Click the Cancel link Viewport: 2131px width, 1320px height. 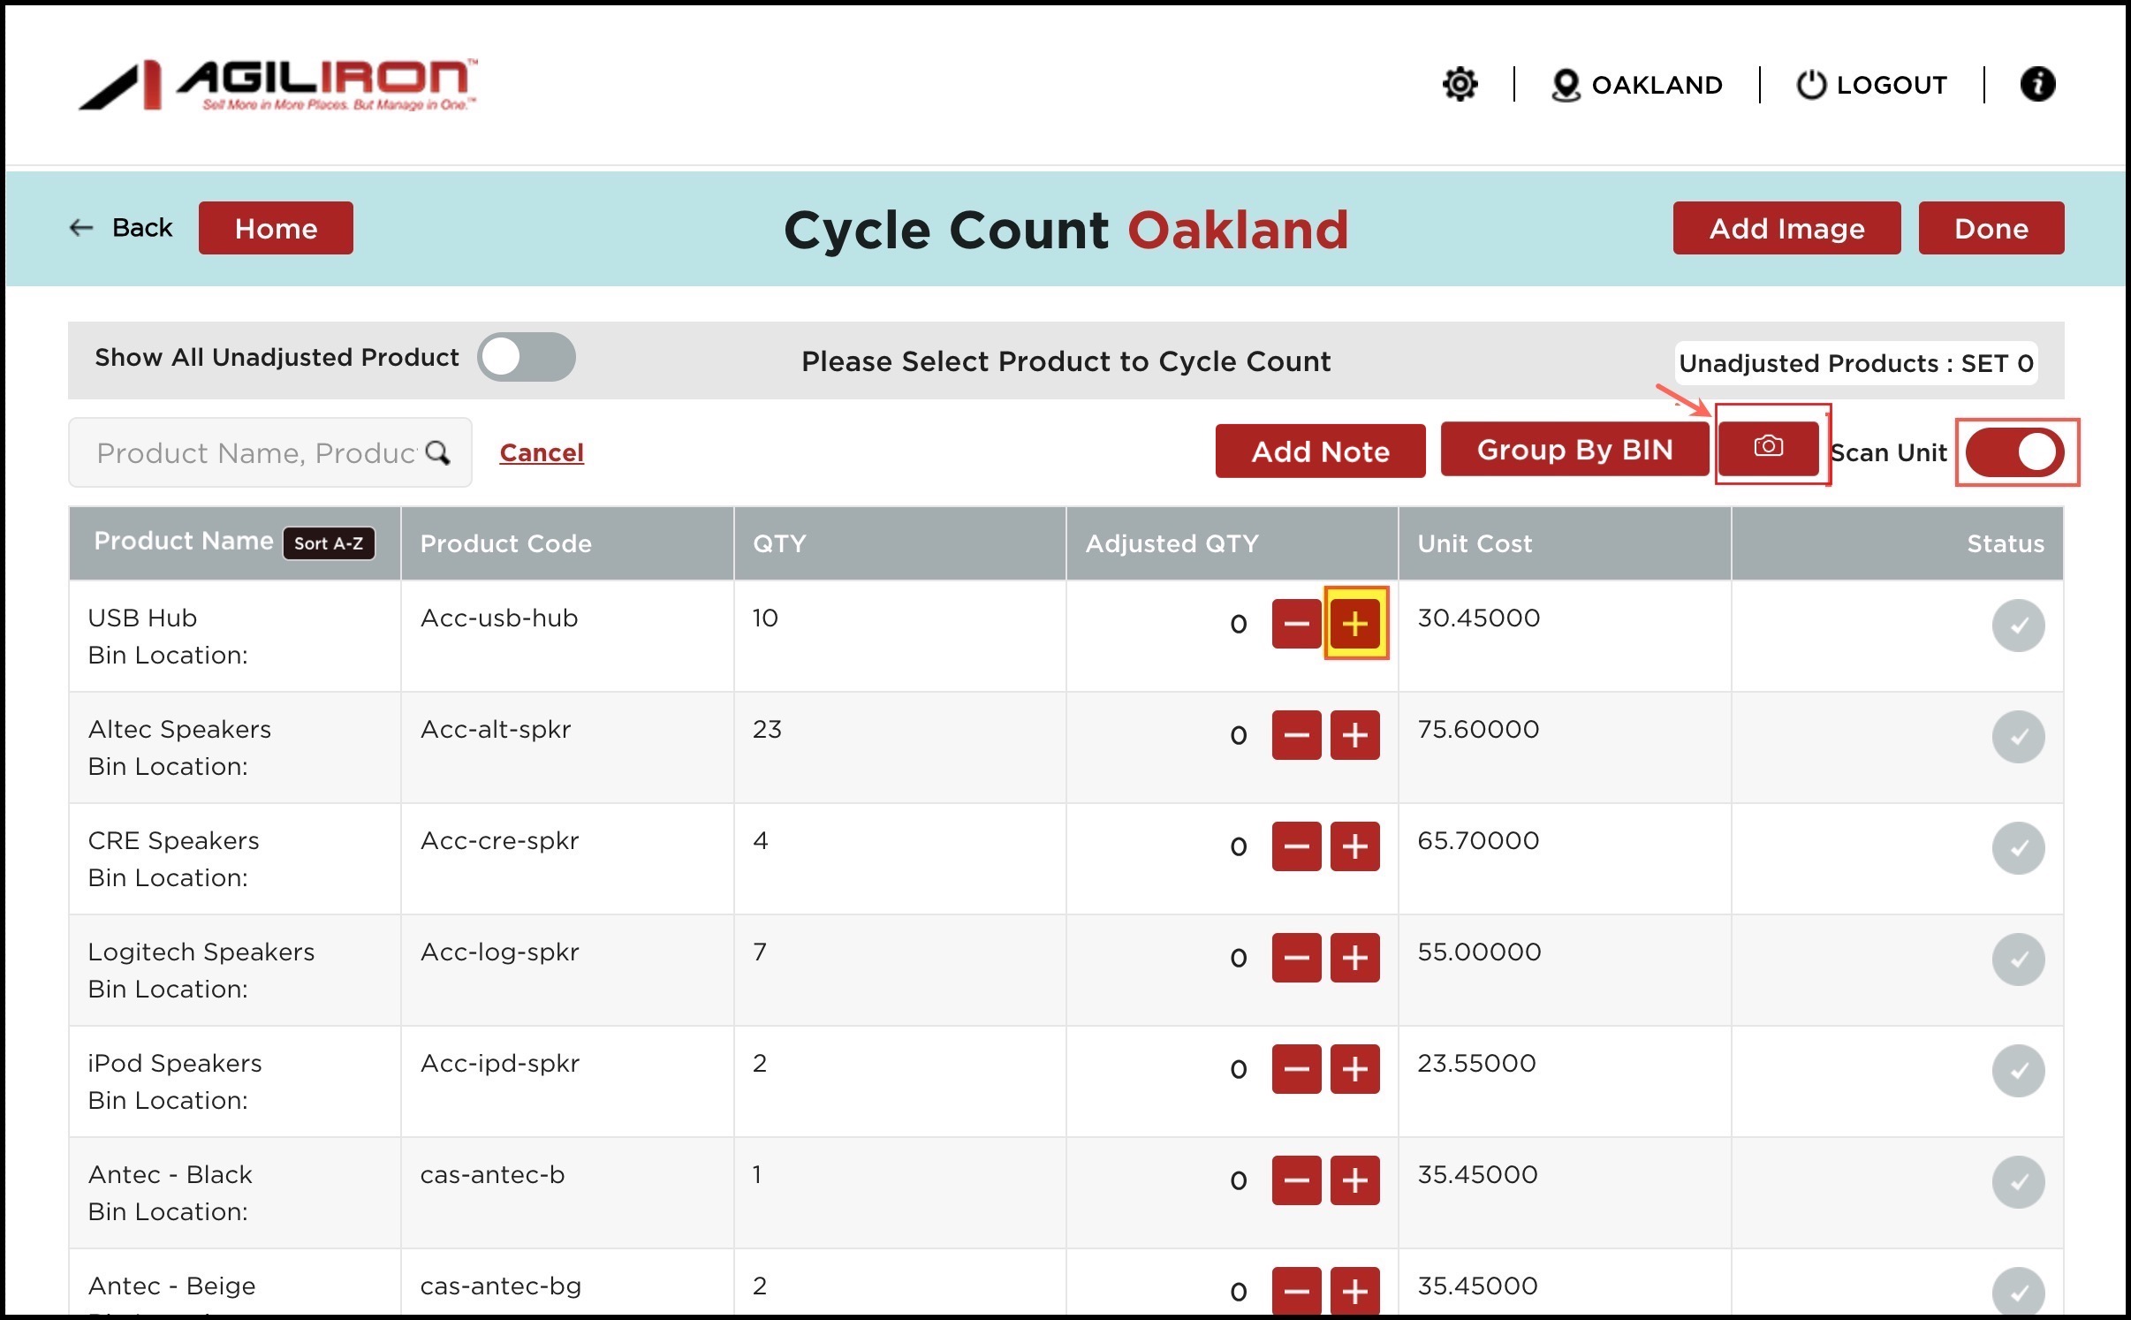(542, 452)
